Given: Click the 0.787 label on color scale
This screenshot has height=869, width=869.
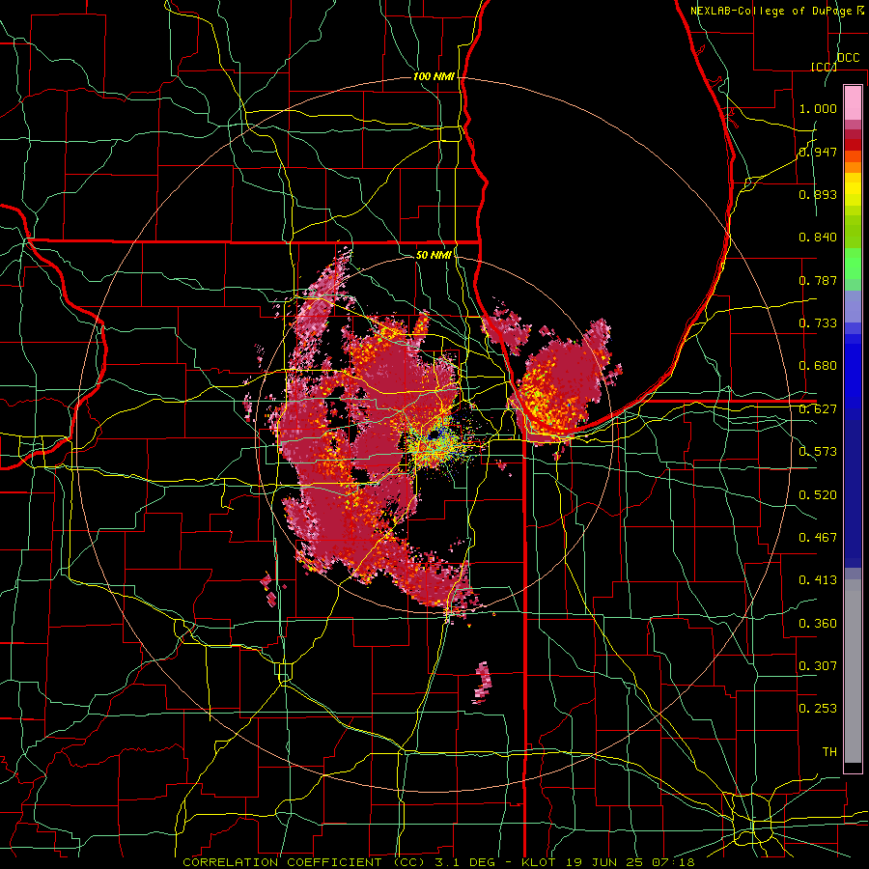Looking at the screenshot, I should point(818,280).
